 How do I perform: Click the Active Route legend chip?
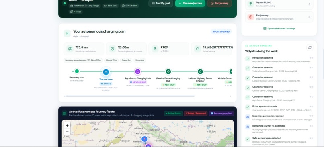pyautogui.click(x=173, y=113)
